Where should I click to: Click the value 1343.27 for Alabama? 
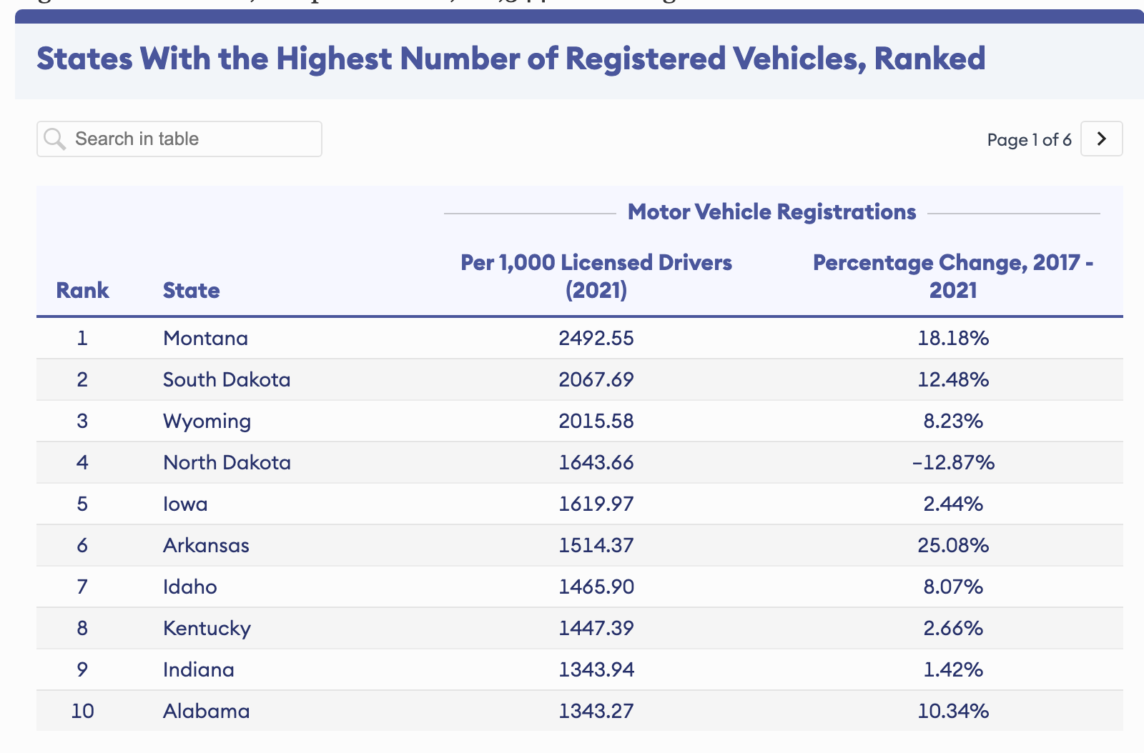(596, 711)
